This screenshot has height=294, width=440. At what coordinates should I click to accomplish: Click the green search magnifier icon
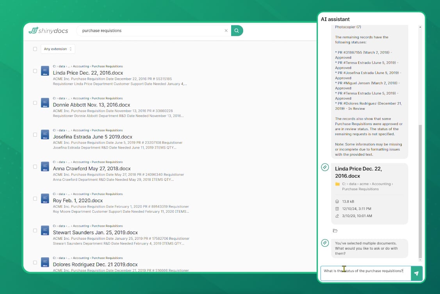237,30
